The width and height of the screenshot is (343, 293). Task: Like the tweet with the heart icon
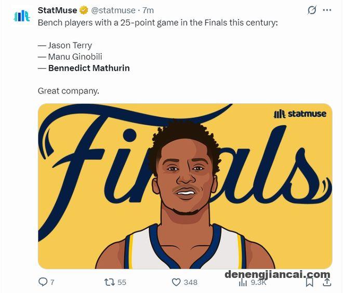click(x=176, y=282)
